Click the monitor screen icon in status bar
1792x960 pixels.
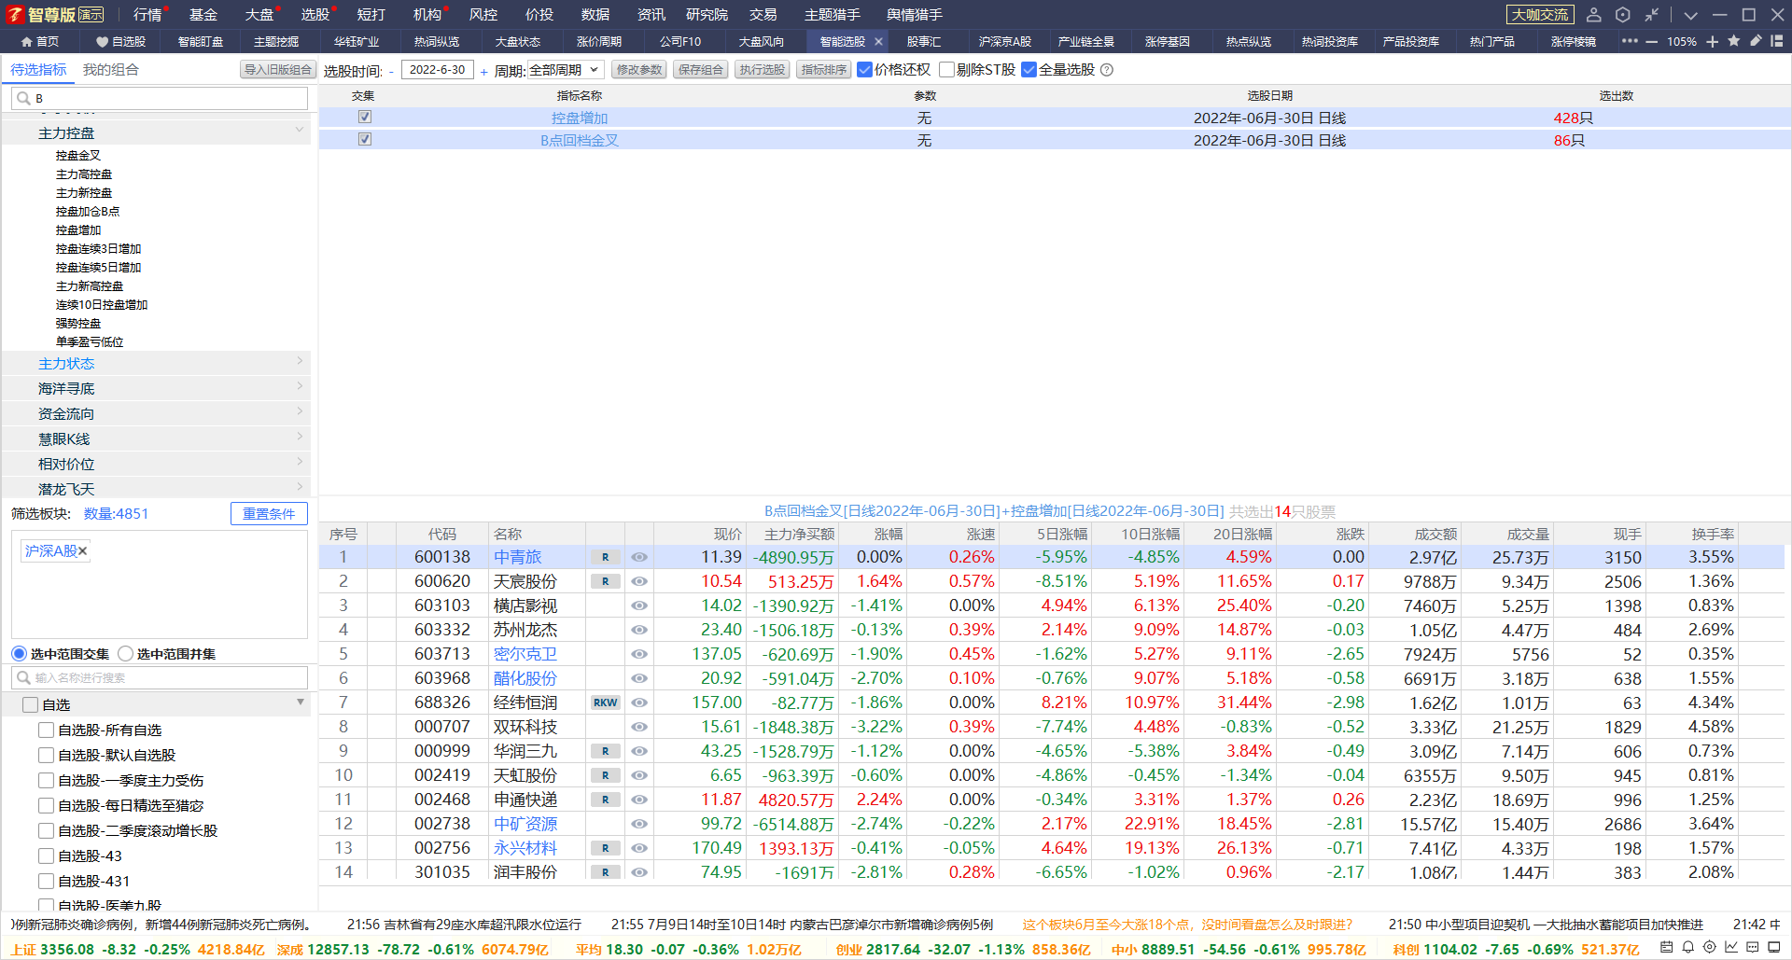(1774, 947)
